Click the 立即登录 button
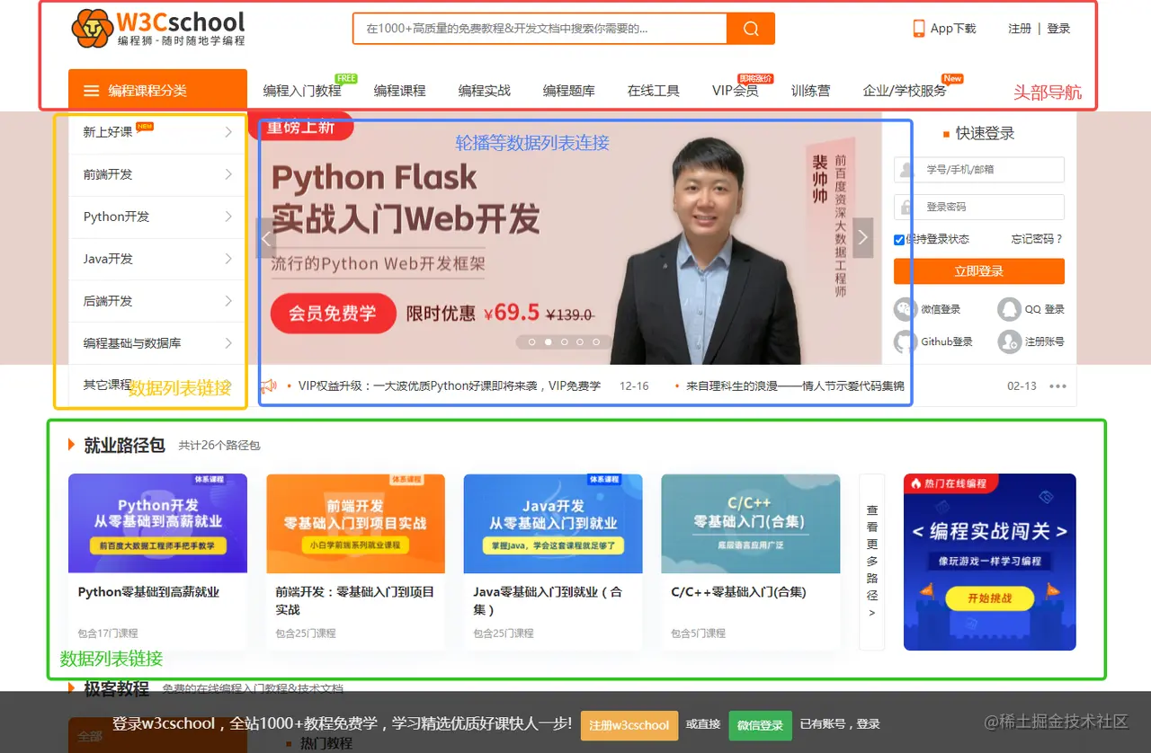 coord(979,271)
